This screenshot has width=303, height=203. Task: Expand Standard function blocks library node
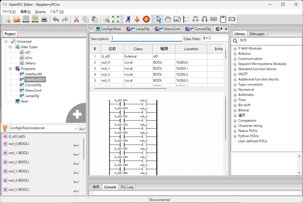[235, 69]
